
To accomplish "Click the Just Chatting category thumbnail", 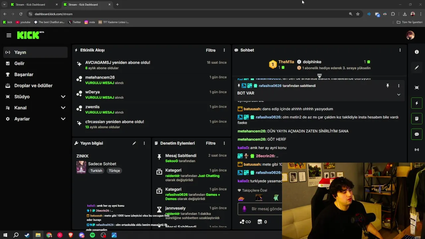I will point(81,167).
